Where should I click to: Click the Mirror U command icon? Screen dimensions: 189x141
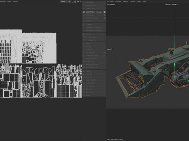(x=83, y=43)
